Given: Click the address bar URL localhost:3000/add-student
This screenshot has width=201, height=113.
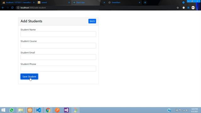Looking at the screenshot, I should coord(33,8).
